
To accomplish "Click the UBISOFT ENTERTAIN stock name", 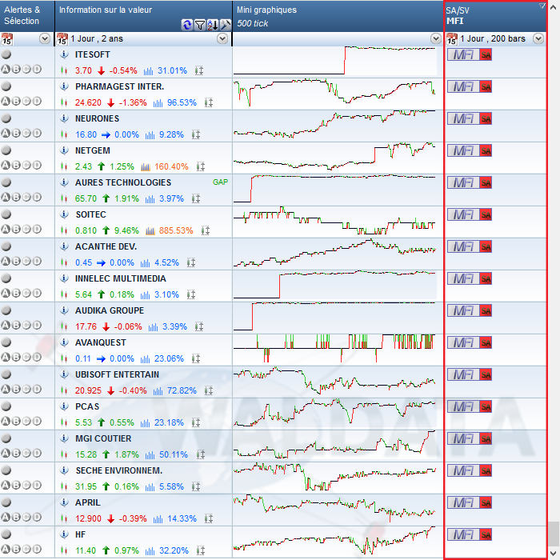I will pyautogui.click(x=116, y=374).
